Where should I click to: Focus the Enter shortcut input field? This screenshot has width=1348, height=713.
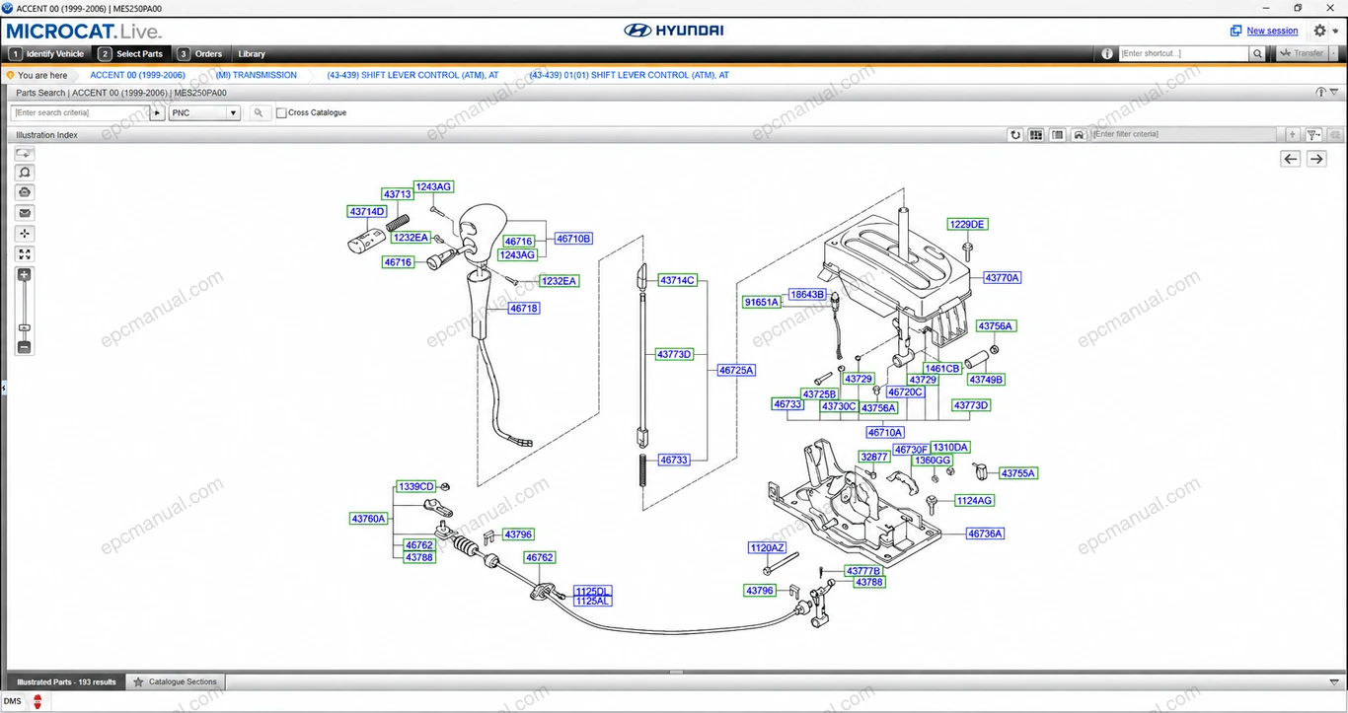pos(1184,54)
